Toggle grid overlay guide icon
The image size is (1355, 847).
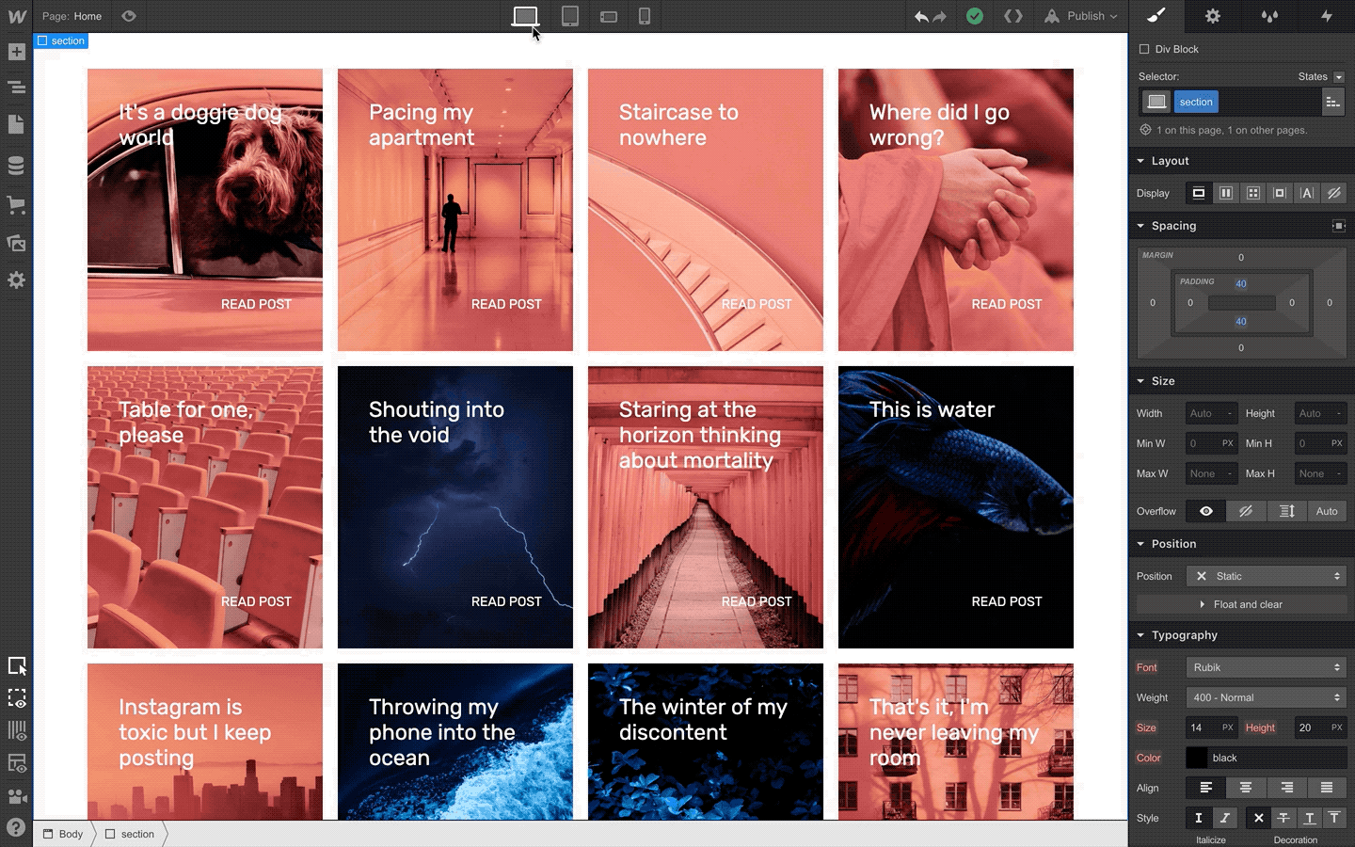(x=16, y=731)
